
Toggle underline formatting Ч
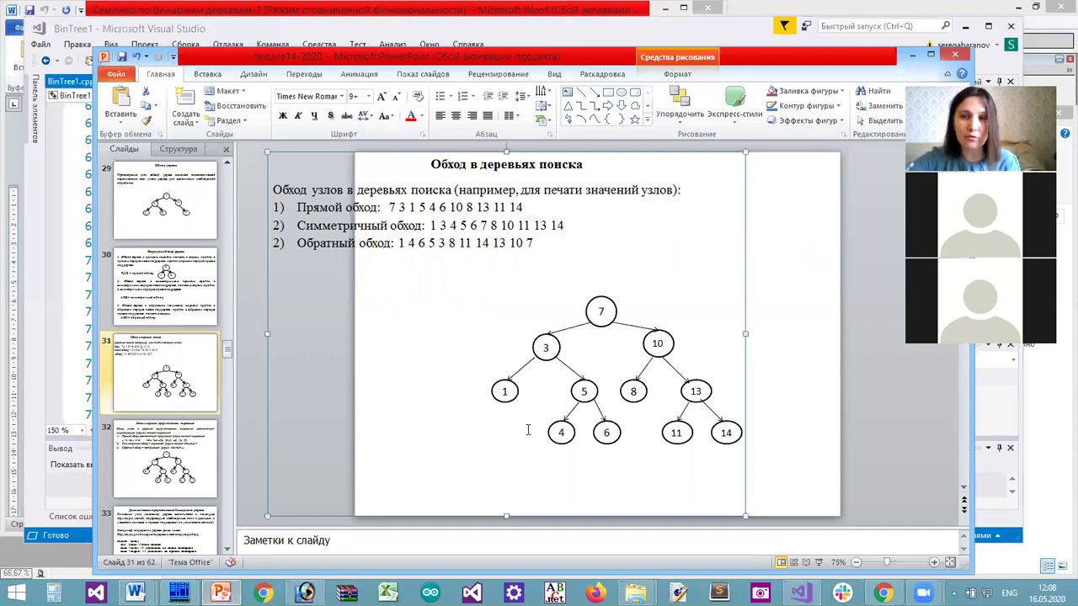(x=314, y=115)
